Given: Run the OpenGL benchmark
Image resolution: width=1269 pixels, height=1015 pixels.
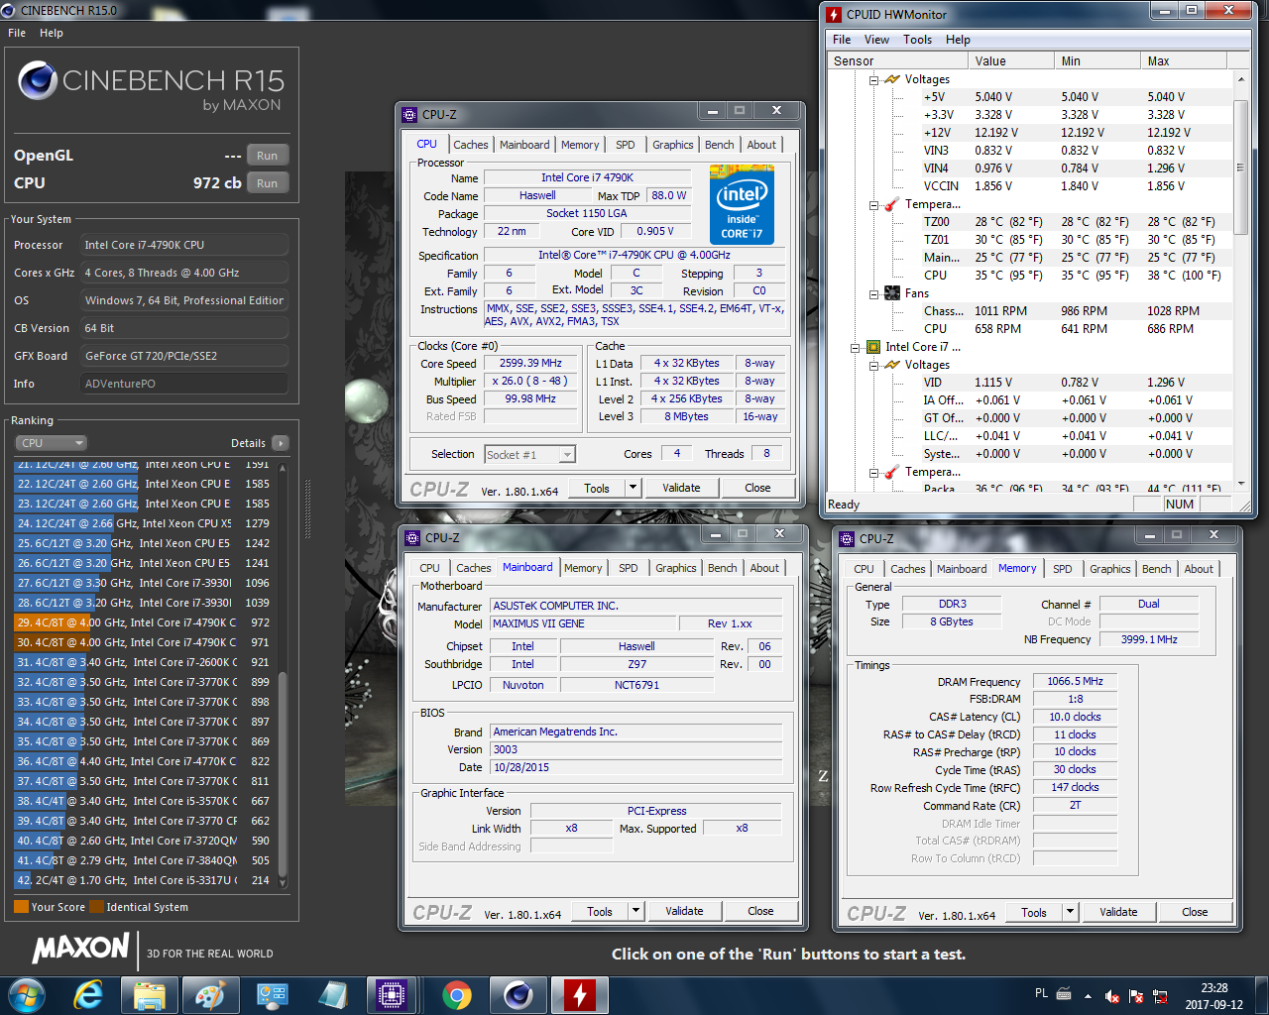Looking at the screenshot, I should pyautogui.click(x=268, y=156).
